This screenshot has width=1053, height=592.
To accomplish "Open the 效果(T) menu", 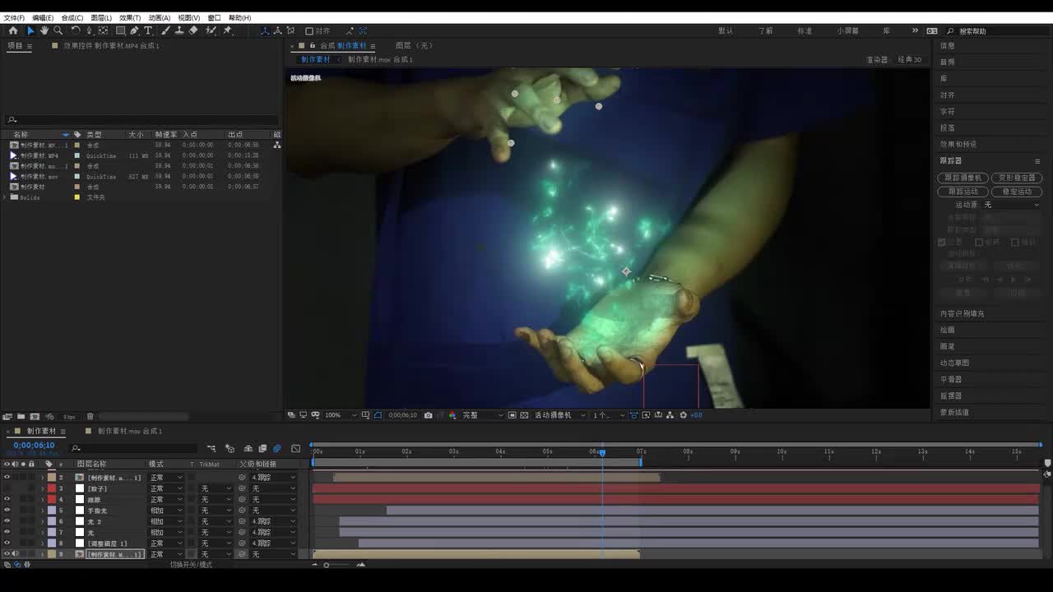I will pyautogui.click(x=130, y=17).
